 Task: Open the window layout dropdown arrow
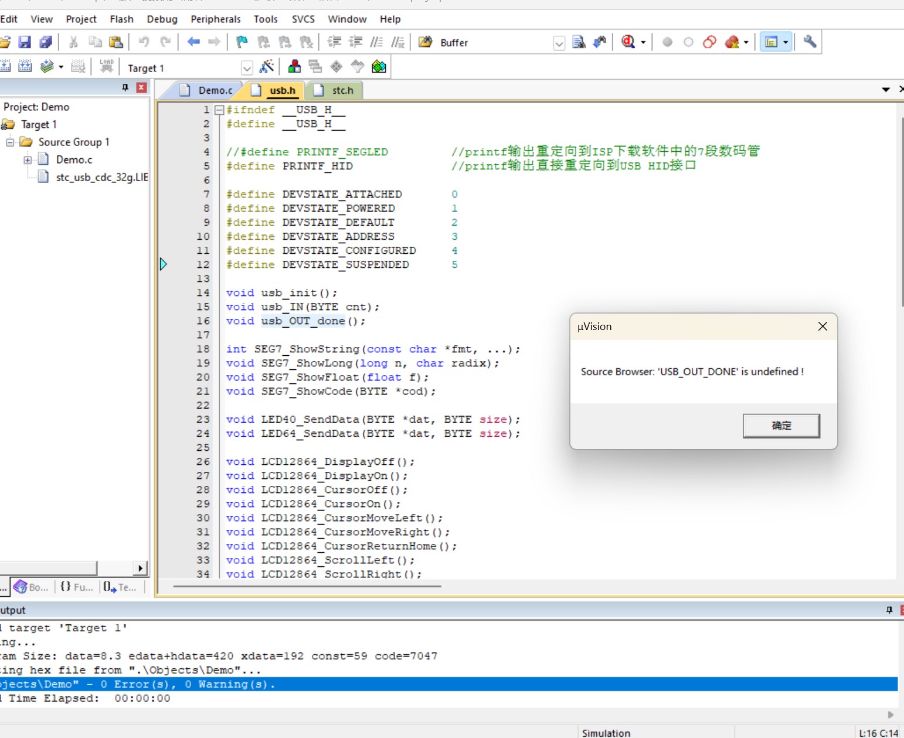(786, 42)
